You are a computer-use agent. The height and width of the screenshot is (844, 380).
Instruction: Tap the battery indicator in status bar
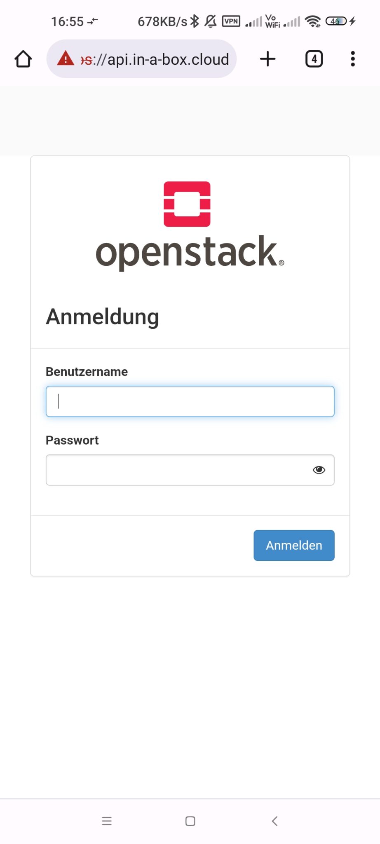coord(336,21)
